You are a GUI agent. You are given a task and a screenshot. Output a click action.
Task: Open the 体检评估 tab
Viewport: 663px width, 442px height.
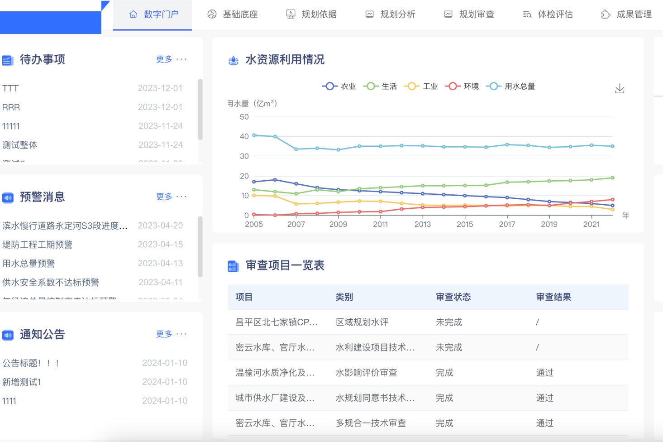pyautogui.click(x=547, y=14)
